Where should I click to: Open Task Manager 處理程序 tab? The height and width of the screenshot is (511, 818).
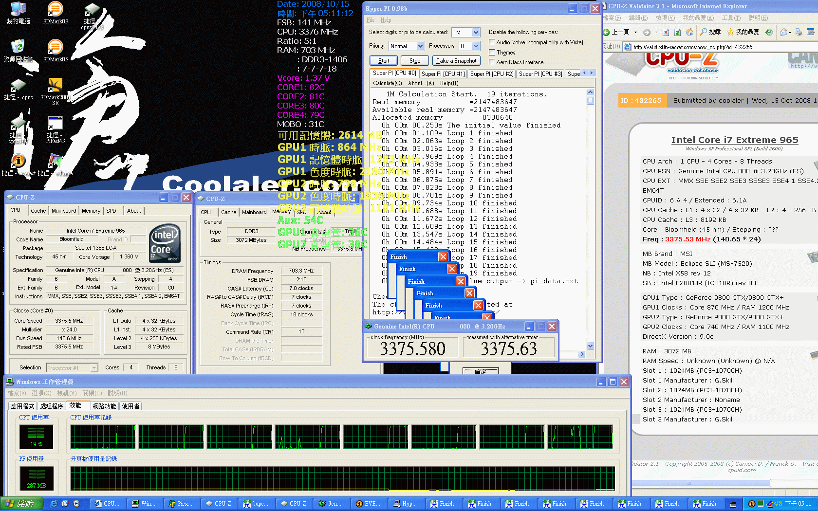52,406
